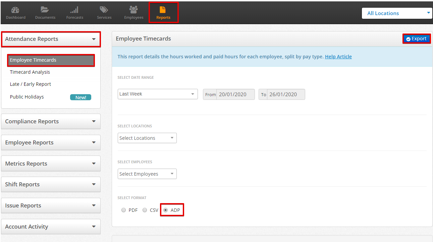
Task: Select Late / Early Report
Action: (31, 84)
